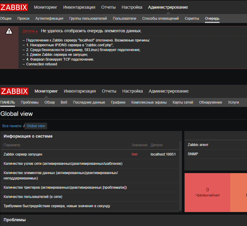Switch to the Пользователи tab

point(124,19)
